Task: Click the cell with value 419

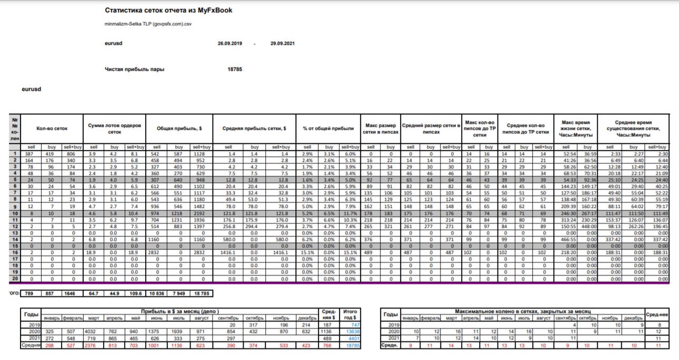Action: click(x=52, y=153)
